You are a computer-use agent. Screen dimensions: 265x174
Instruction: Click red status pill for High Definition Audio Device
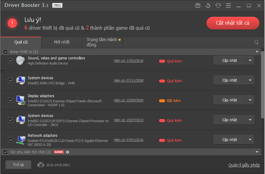pyautogui.click(x=162, y=61)
